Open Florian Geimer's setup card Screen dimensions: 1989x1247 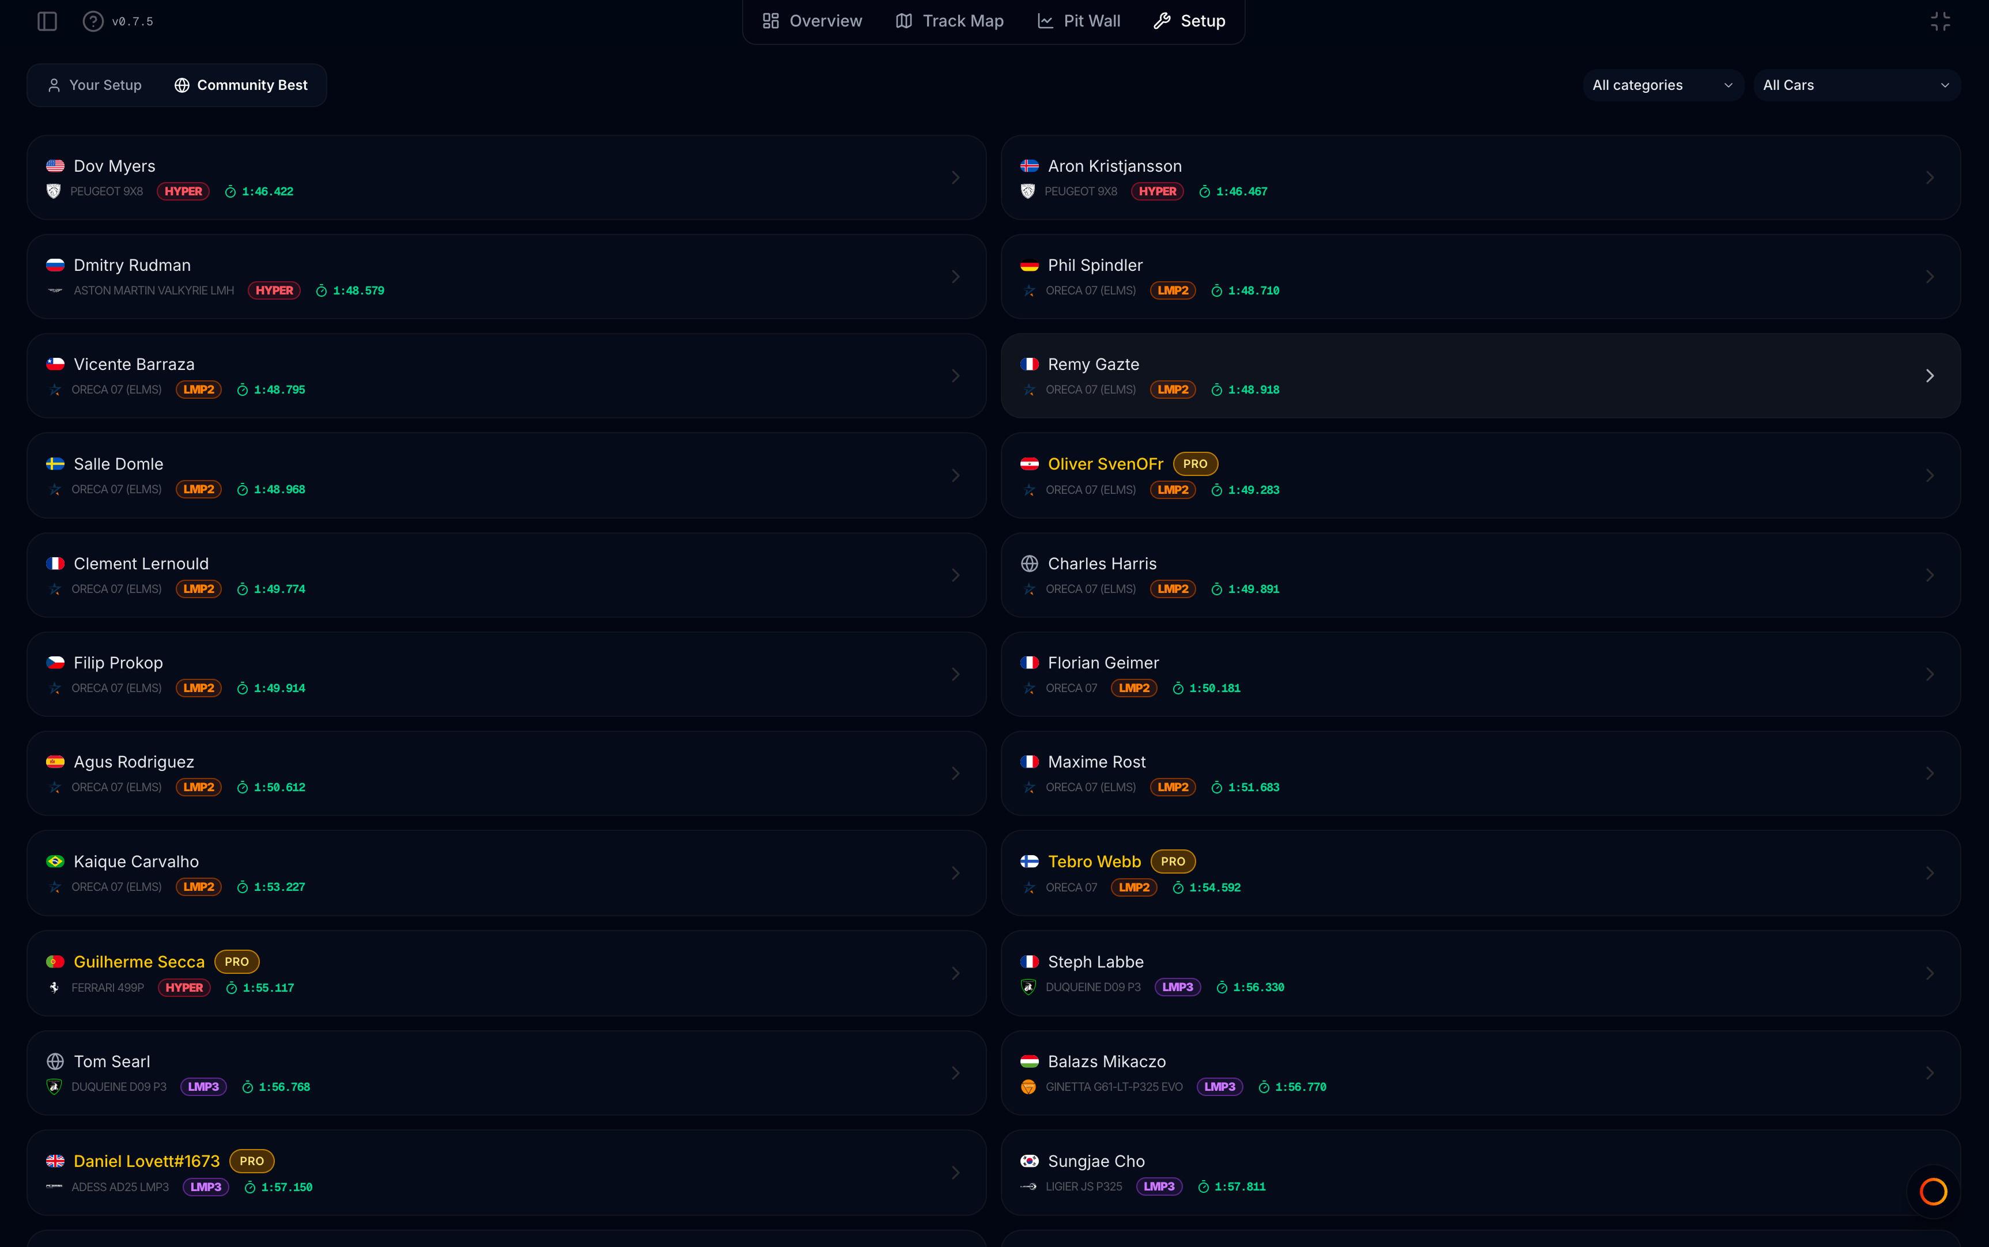pyautogui.click(x=1480, y=675)
